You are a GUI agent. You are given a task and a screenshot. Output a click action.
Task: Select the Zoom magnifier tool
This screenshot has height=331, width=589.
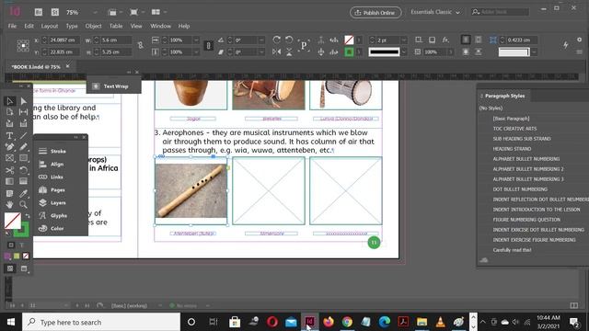point(23,204)
